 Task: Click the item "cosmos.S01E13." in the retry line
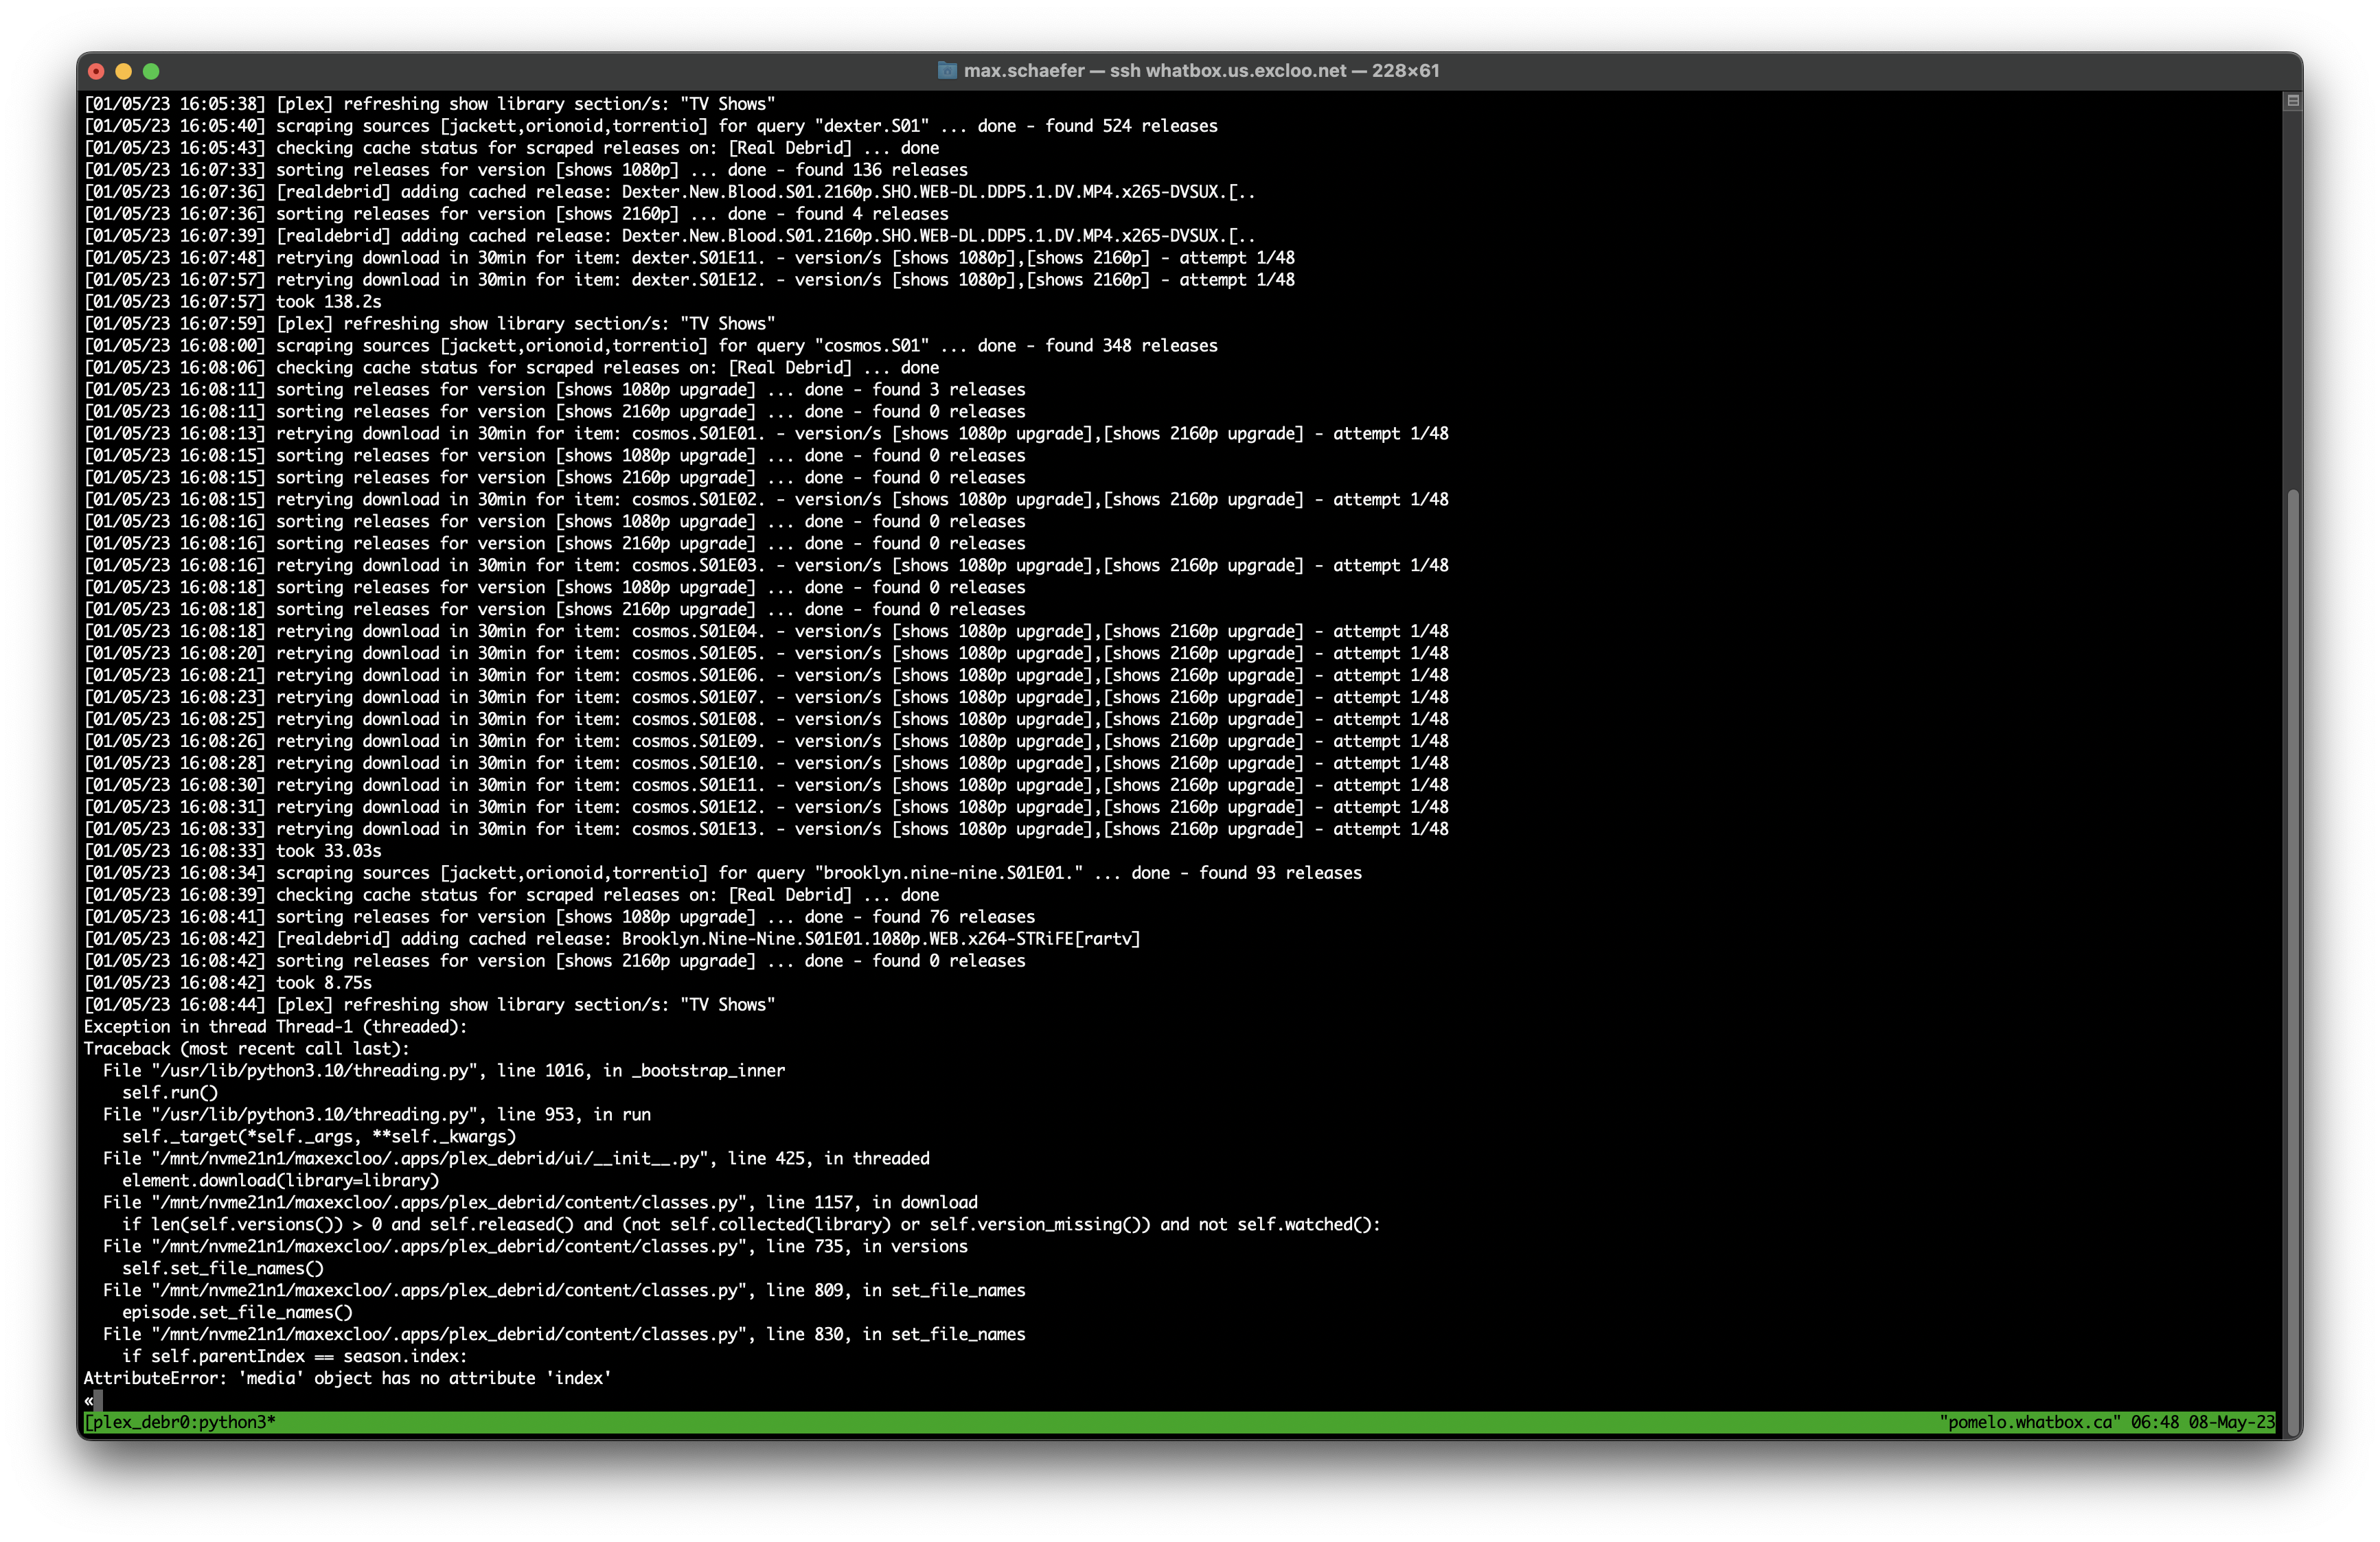coord(698,828)
